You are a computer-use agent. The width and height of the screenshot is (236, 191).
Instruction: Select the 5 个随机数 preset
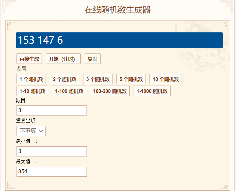131,79
